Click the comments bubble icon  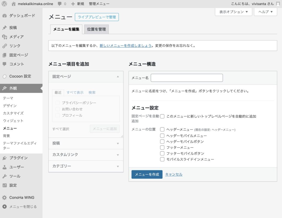(x=60, y=4)
